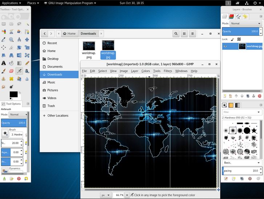Select the Cage Transform tool
The image size is (264, 199).
[x=27, y=55]
